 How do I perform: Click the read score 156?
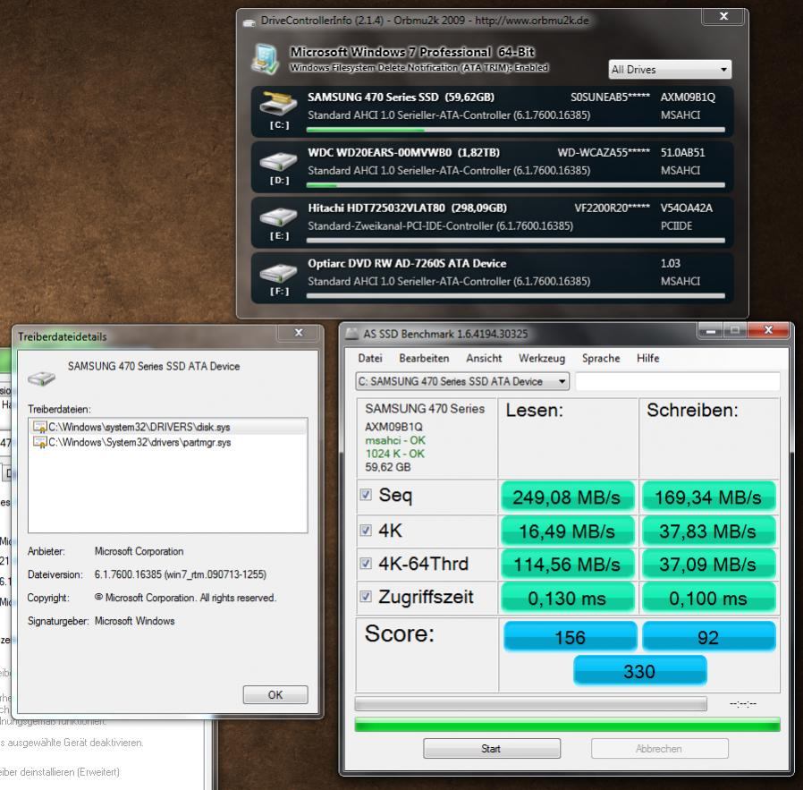click(x=570, y=637)
